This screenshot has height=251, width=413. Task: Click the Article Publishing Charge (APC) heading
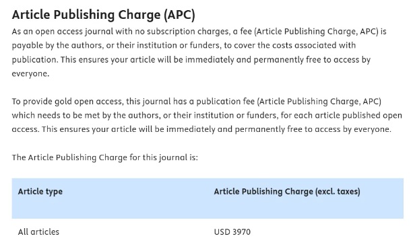[x=104, y=15]
